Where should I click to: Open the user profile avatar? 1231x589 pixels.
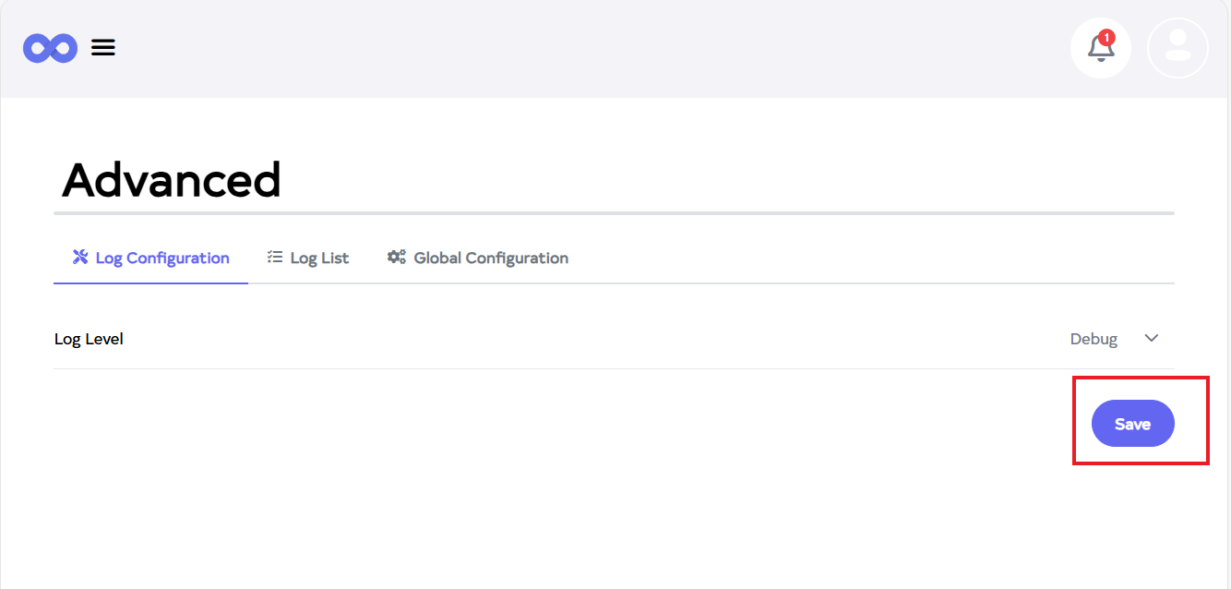click(1177, 48)
